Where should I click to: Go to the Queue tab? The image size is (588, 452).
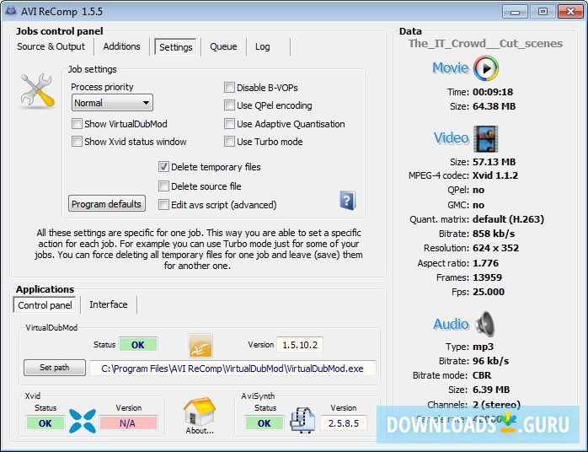click(223, 46)
